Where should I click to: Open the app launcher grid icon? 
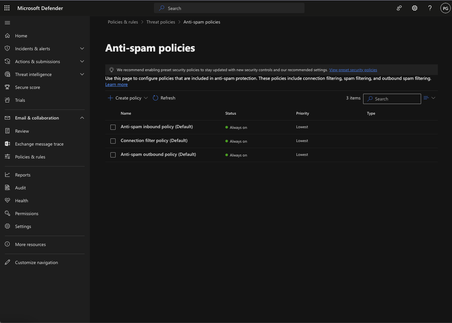[7, 8]
